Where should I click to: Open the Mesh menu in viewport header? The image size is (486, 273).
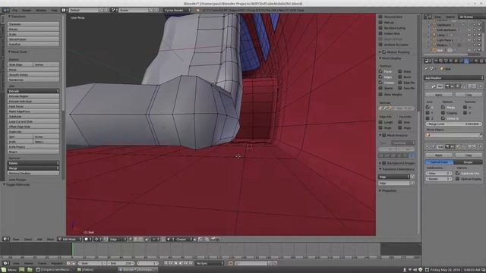pos(50,240)
